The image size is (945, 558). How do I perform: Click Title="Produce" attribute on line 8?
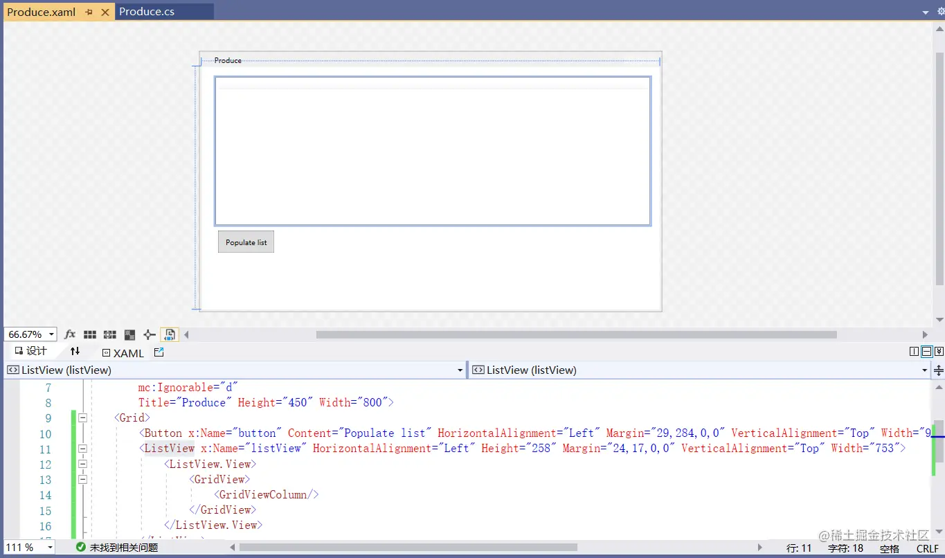(x=185, y=402)
